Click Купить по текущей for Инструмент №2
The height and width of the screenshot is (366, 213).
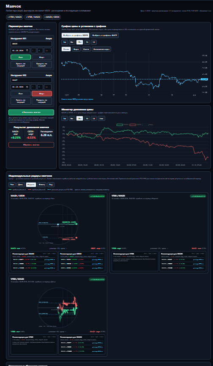point(21,101)
